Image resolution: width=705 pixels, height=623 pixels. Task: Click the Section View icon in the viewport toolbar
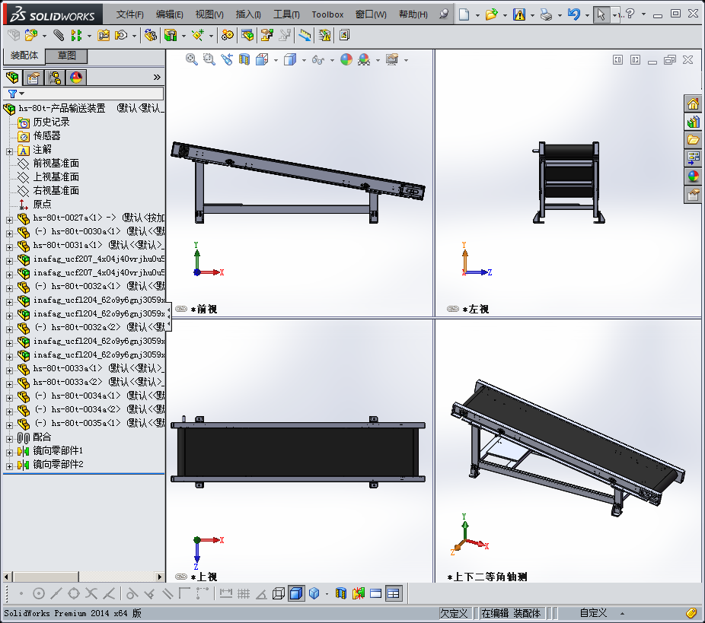pos(244,59)
